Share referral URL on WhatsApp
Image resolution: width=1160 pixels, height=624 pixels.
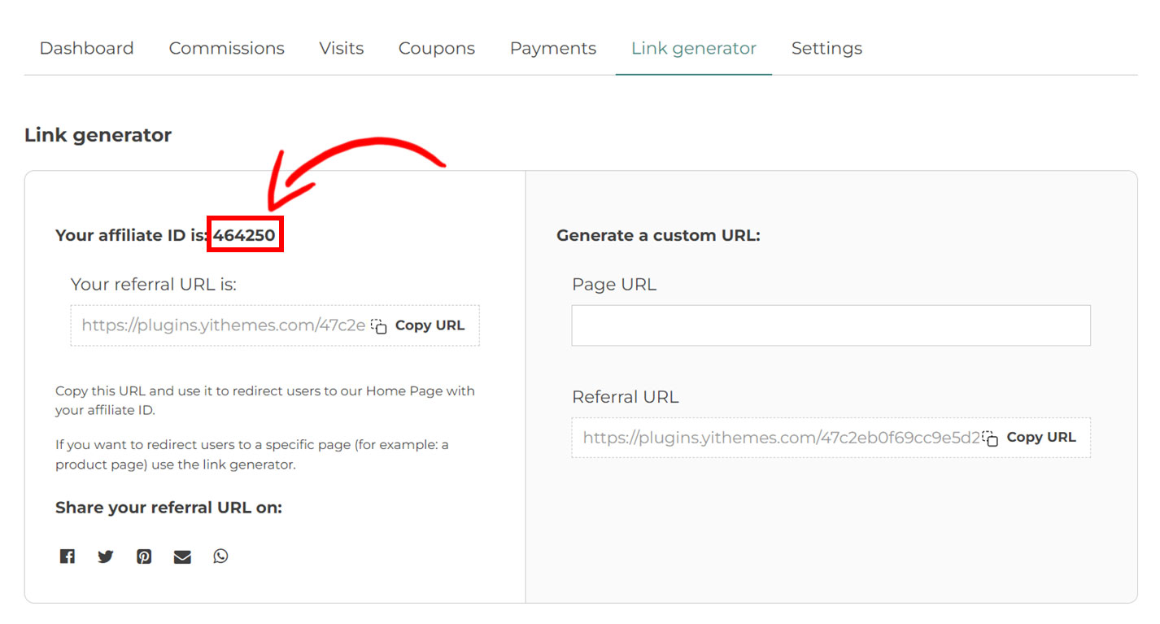click(x=221, y=556)
